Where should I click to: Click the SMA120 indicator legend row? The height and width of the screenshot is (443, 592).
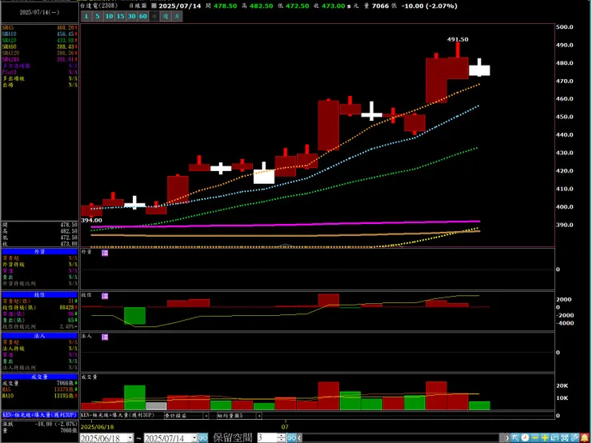point(40,54)
